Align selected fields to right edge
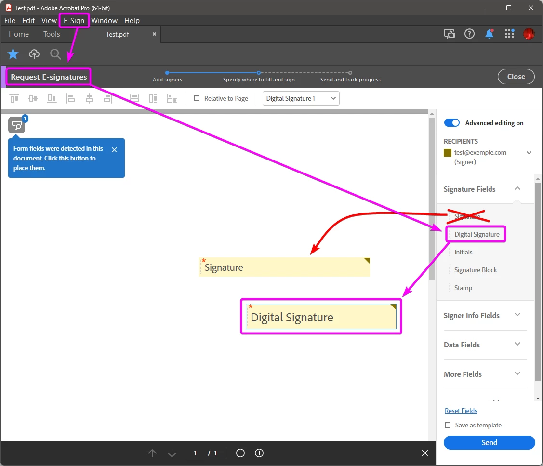 click(108, 98)
